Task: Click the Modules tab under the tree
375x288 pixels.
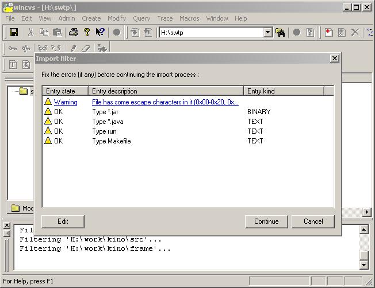Action: [22, 208]
